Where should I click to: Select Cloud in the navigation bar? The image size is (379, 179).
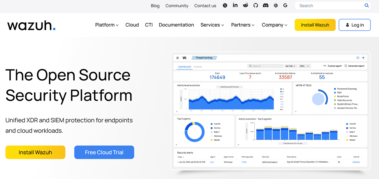[132, 25]
